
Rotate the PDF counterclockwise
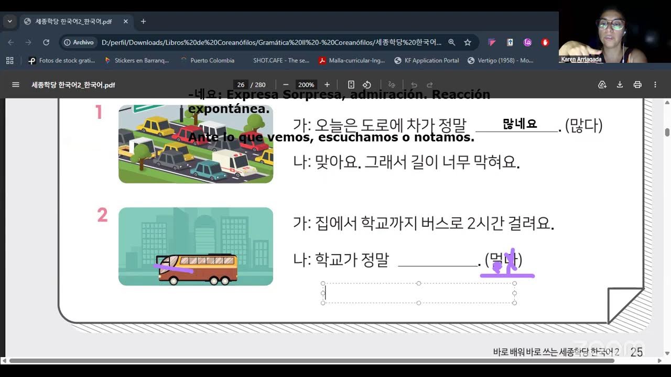point(367,85)
